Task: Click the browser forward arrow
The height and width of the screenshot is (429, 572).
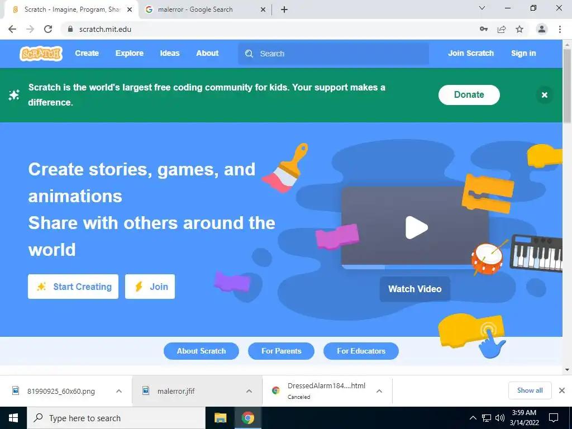Action: pos(30,29)
